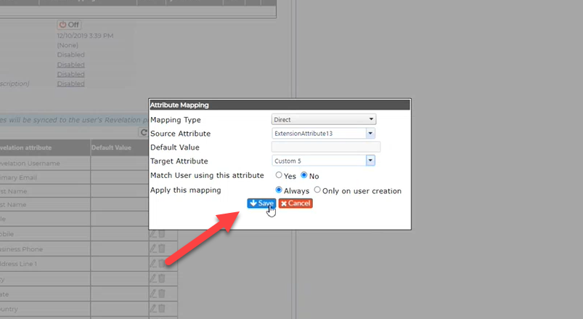This screenshot has height=319, width=583.
Task: Open the first Disabled link
Action: click(x=70, y=65)
